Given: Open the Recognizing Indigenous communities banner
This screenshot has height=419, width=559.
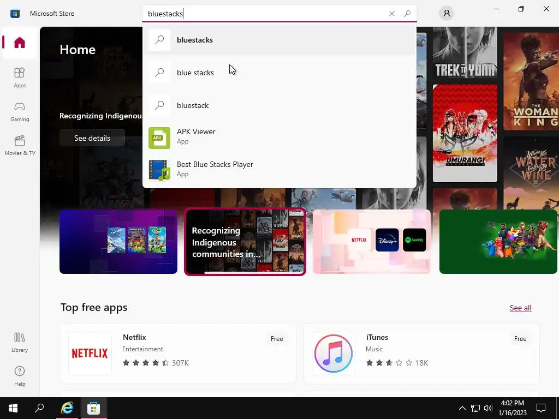Looking at the screenshot, I should (245, 242).
